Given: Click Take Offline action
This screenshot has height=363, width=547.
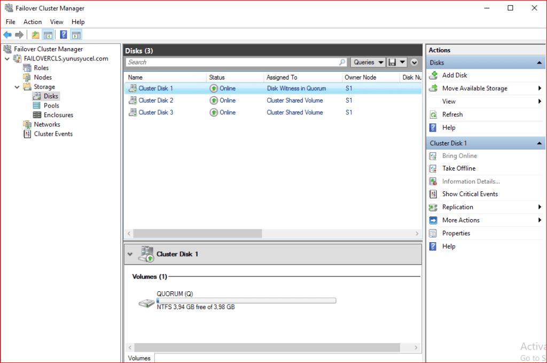Looking at the screenshot, I should 459,168.
